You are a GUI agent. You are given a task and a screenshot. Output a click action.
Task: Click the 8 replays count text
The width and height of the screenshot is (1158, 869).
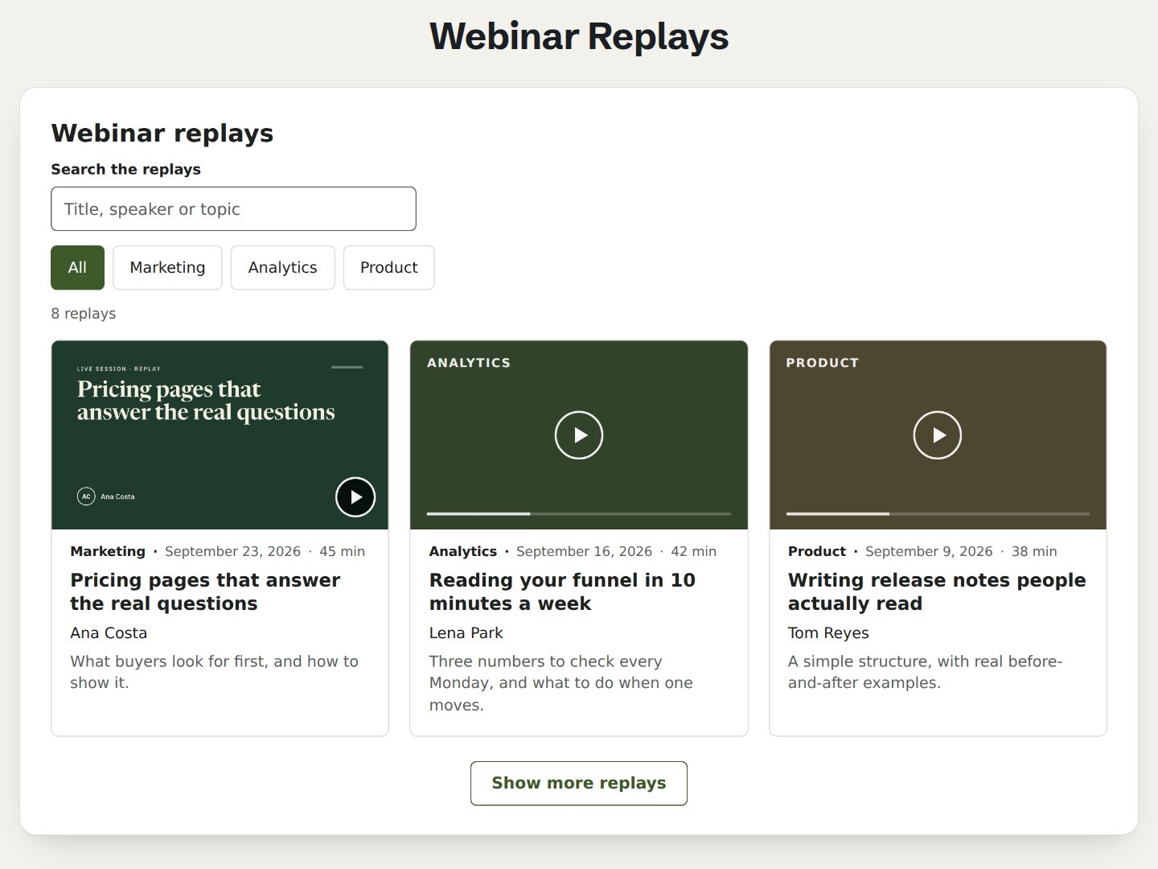(x=84, y=314)
